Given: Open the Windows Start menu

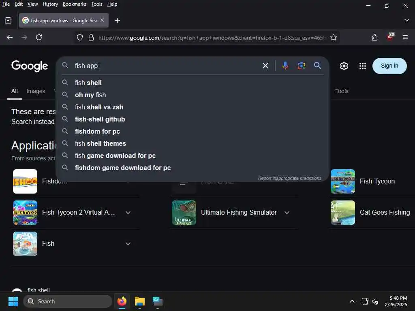Looking at the screenshot, I should (x=13, y=301).
